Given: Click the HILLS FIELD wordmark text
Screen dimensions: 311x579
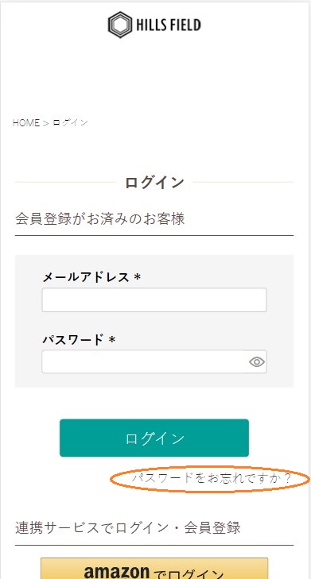Looking at the screenshot, I should coord(169,25).
